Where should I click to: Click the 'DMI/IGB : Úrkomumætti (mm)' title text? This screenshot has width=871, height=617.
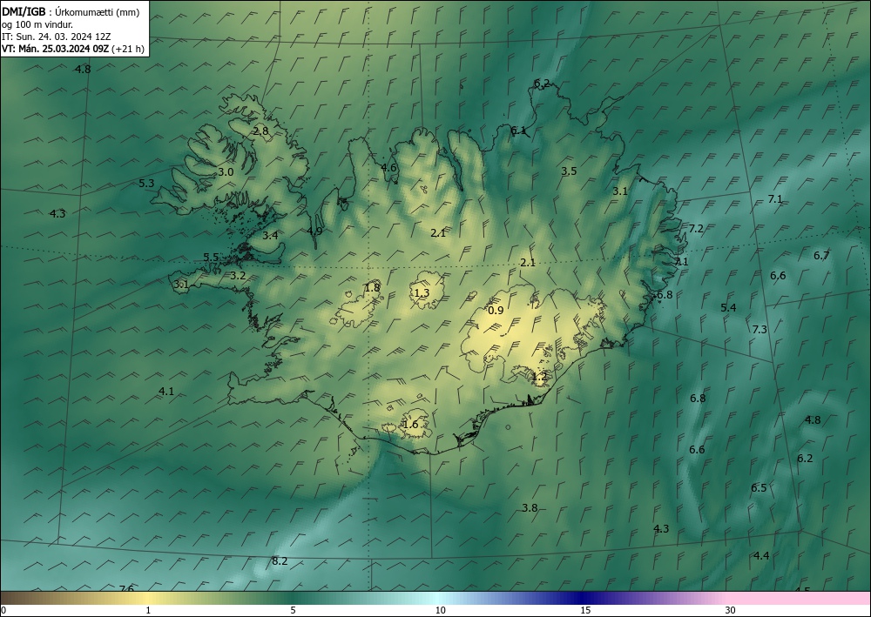71,12
